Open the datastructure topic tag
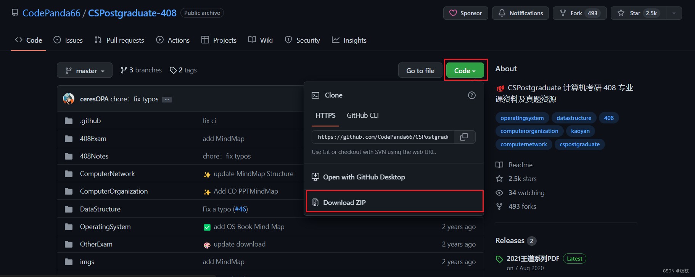The width and height of the screenshot is (695, 277). click(574, 118)
